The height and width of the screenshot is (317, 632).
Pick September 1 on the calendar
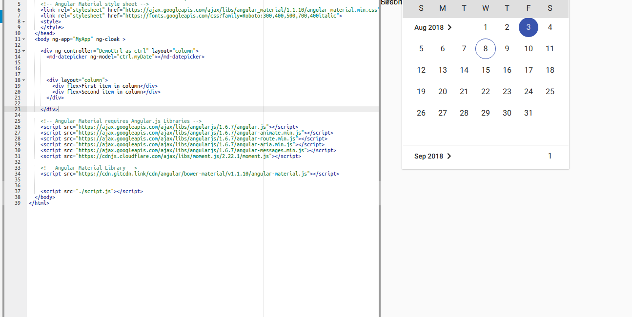550,156
